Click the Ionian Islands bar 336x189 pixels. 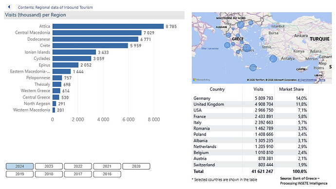pyautogui.click(x=74, y=52)
